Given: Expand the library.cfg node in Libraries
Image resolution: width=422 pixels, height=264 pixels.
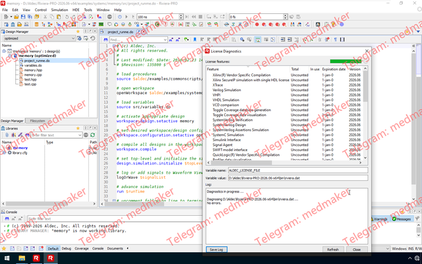Looking at the screenshot, I should (4, 152).
